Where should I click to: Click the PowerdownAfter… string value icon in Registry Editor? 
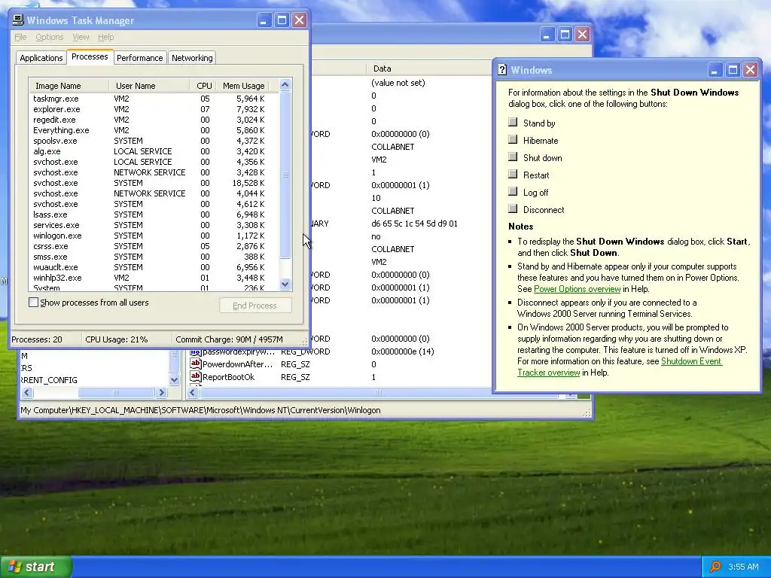point(196,364)
